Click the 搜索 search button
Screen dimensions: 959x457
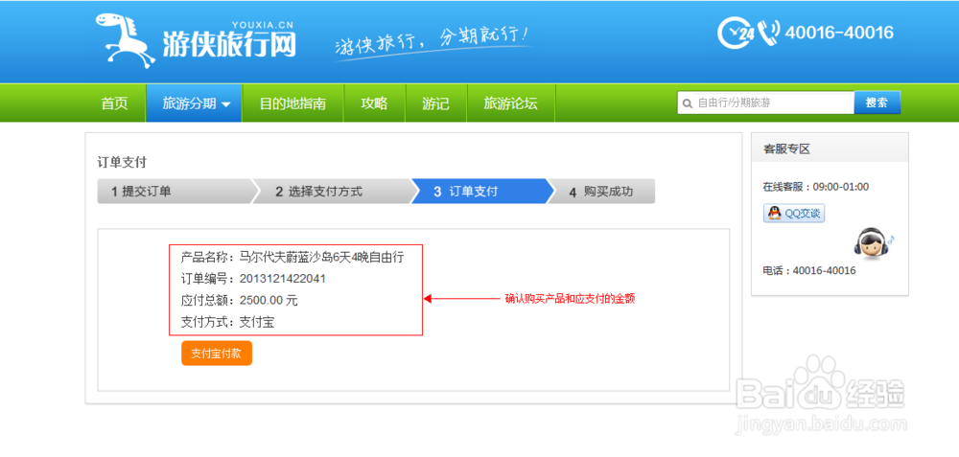click(877, 103)
